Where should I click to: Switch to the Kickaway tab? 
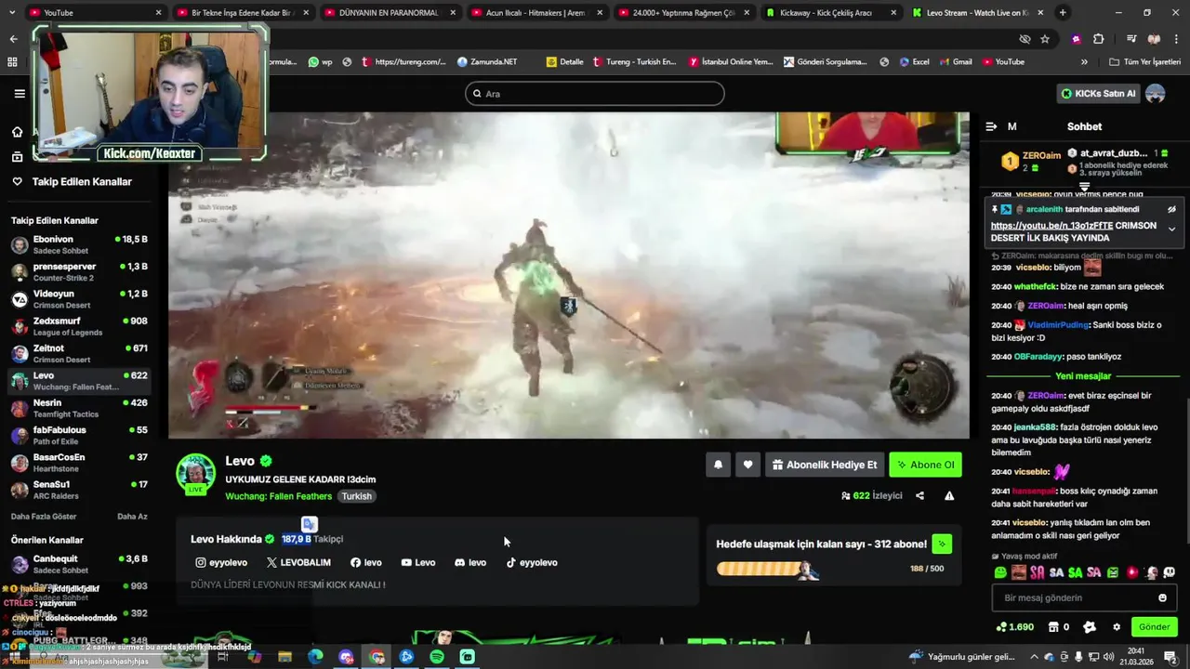831,13
